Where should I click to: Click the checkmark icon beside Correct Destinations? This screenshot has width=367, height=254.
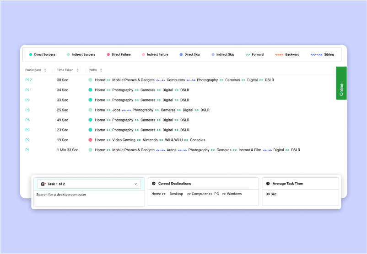[154, 184]
